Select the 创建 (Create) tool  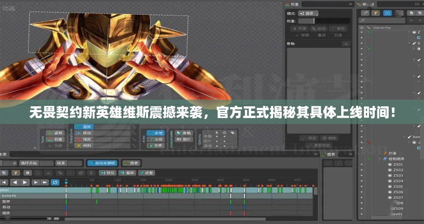(55, 146)
